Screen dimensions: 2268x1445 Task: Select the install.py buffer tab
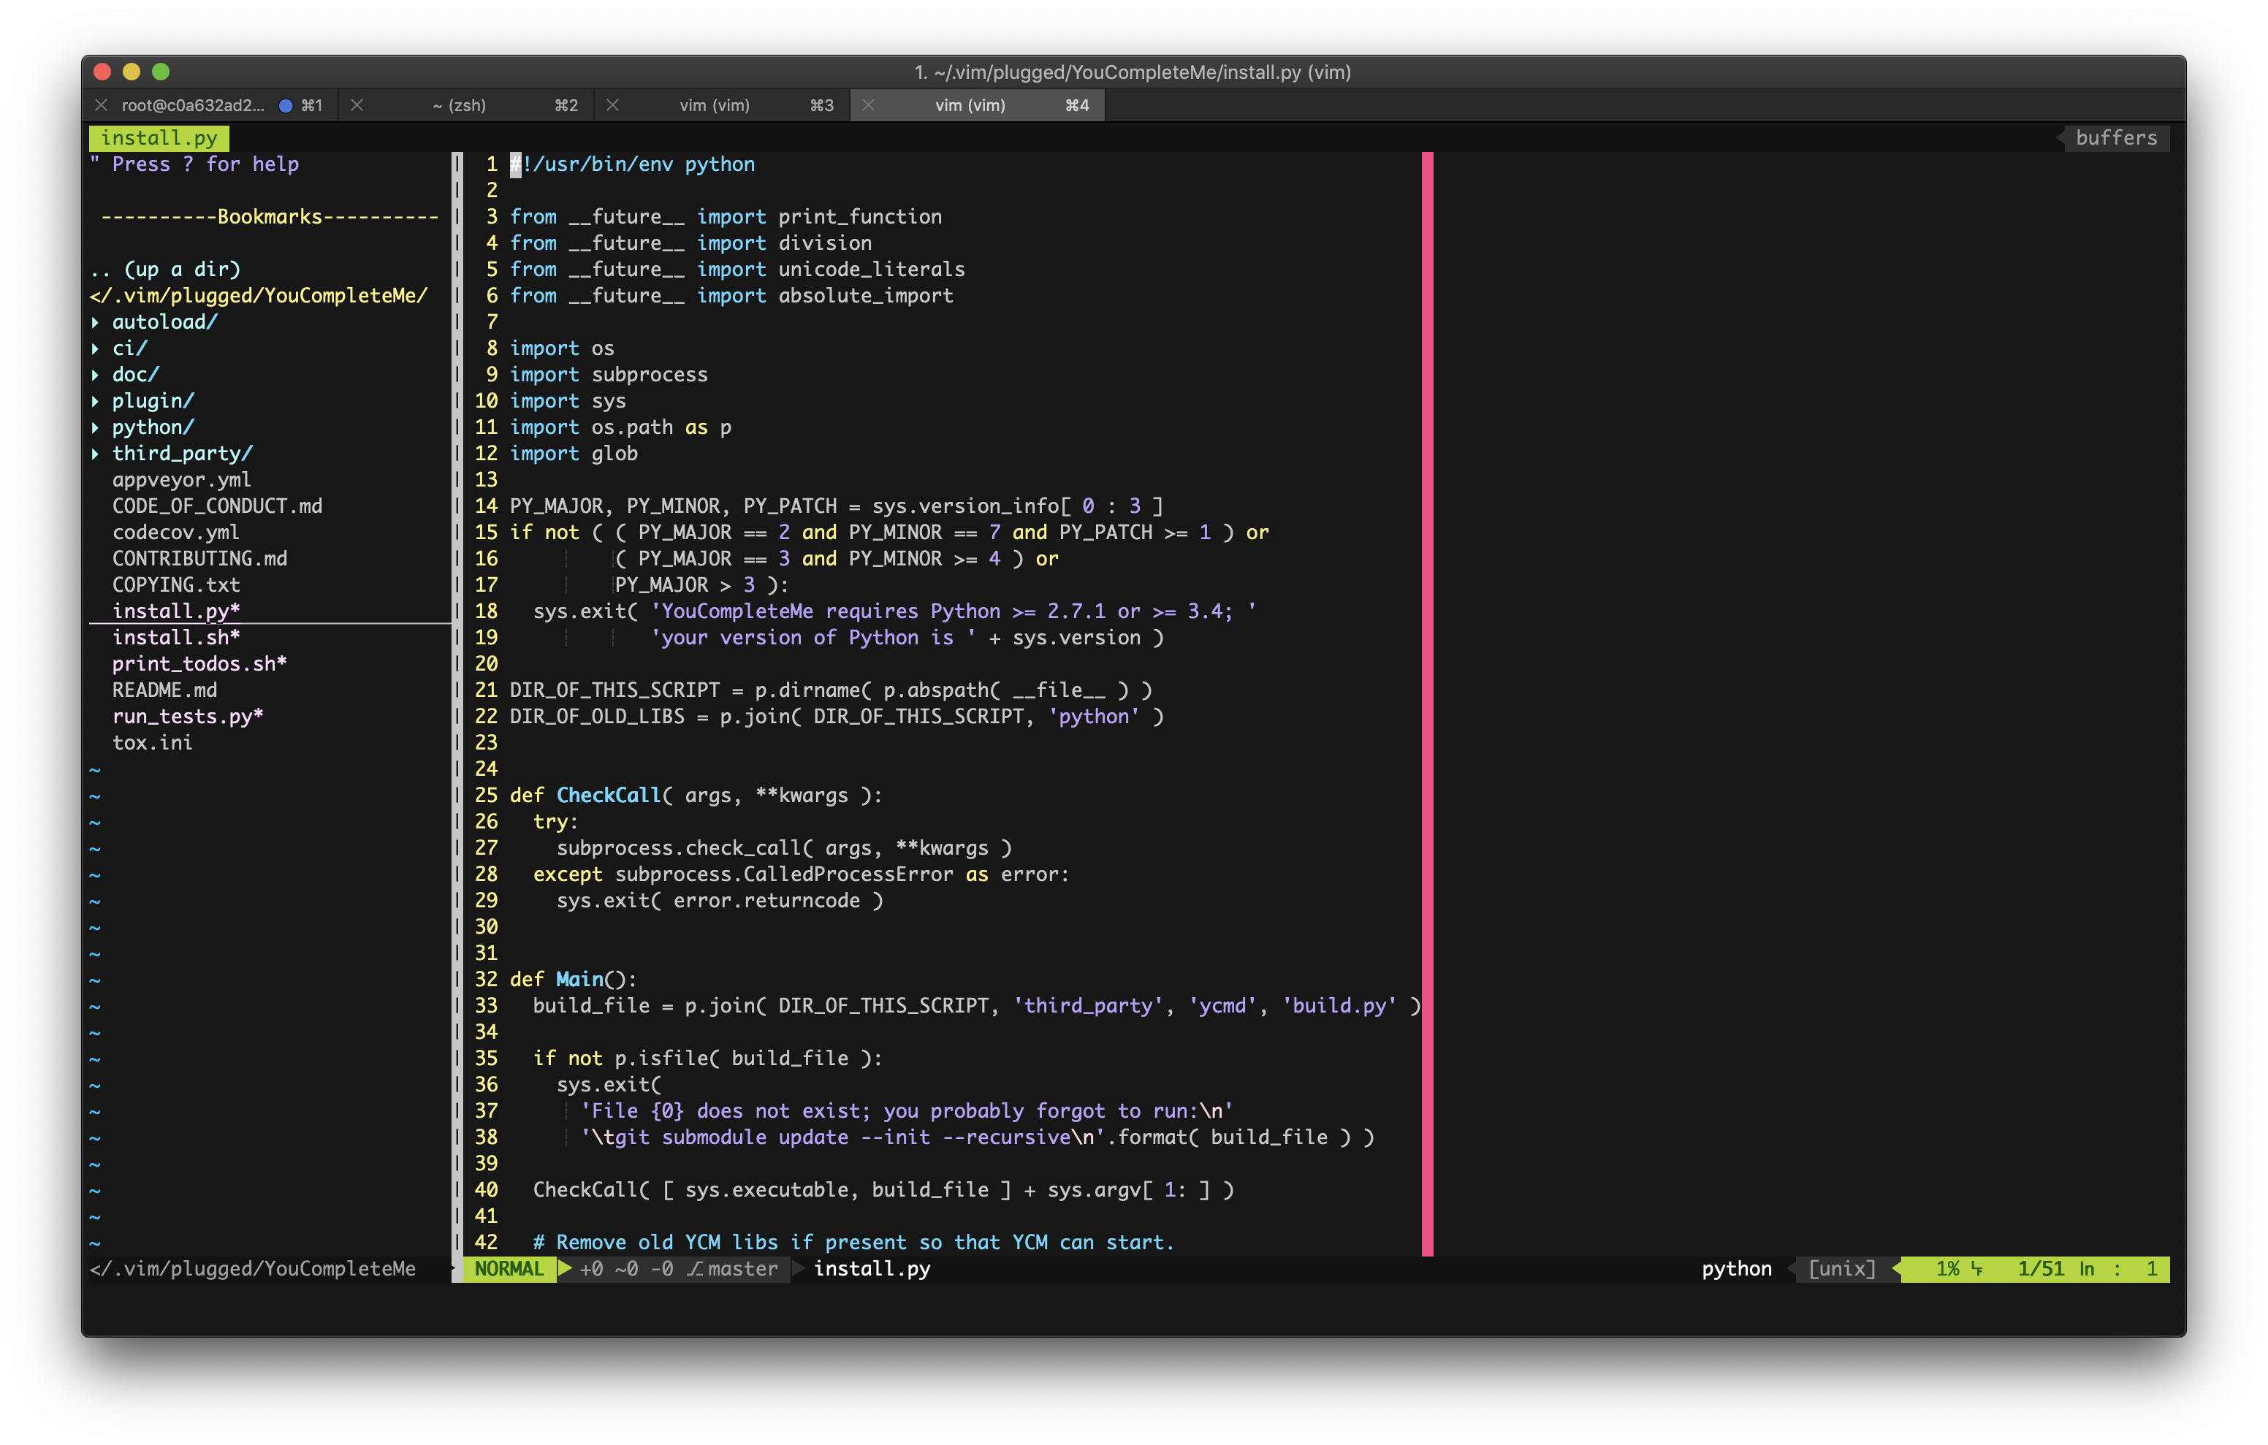pos(159,137)
